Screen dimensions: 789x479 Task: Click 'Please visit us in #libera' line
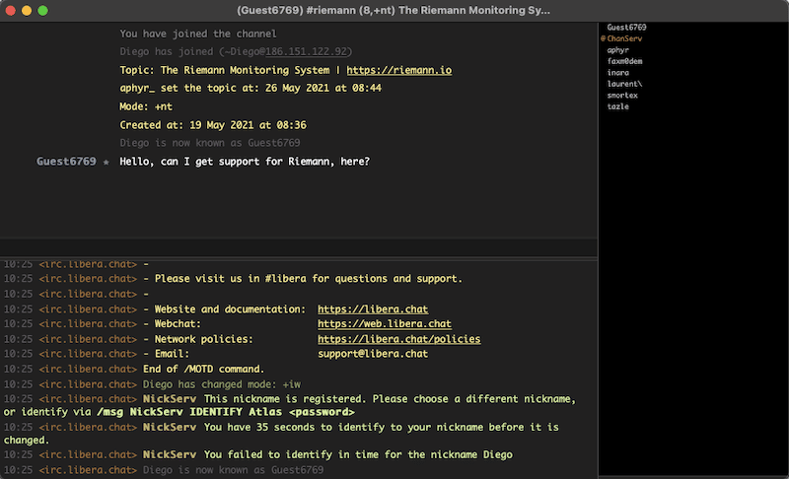309,279
